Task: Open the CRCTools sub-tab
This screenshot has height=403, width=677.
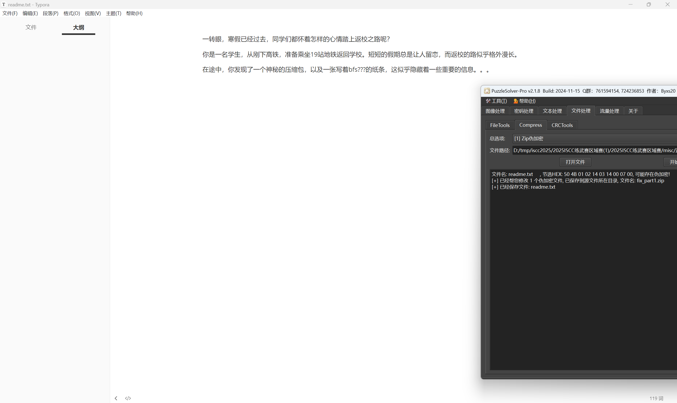Action: pyautogui.click(x=562, y=125)
